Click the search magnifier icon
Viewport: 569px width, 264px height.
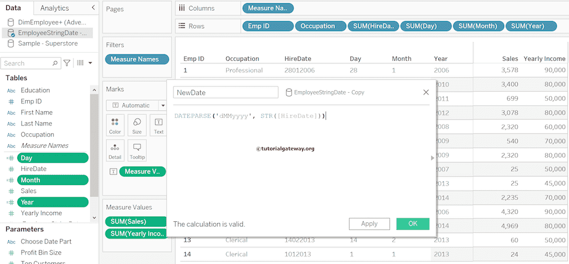coord(55,63)
